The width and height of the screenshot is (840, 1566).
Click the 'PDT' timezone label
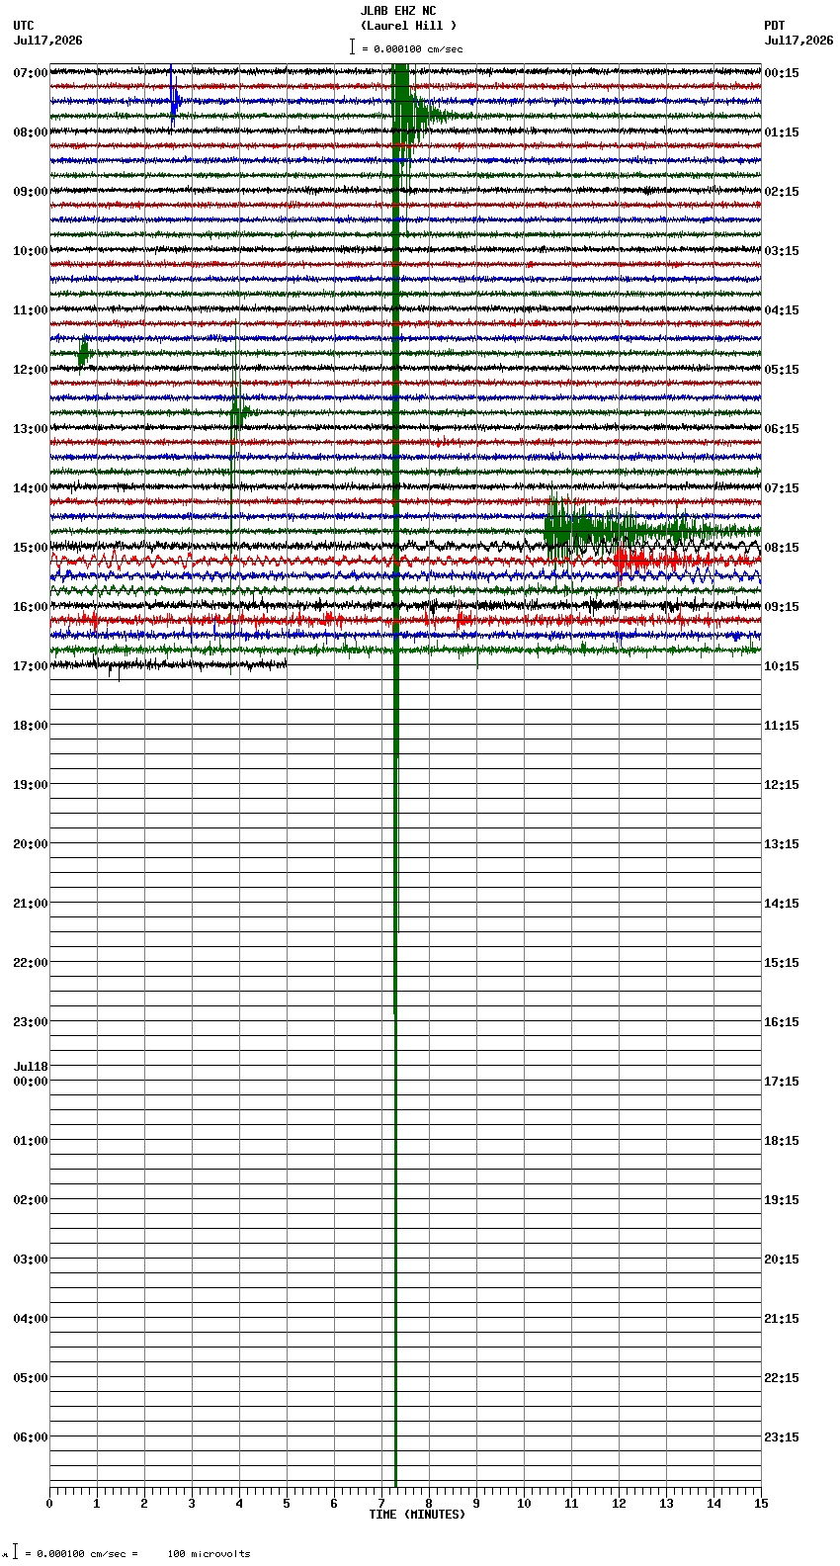[x=774, y=26]
